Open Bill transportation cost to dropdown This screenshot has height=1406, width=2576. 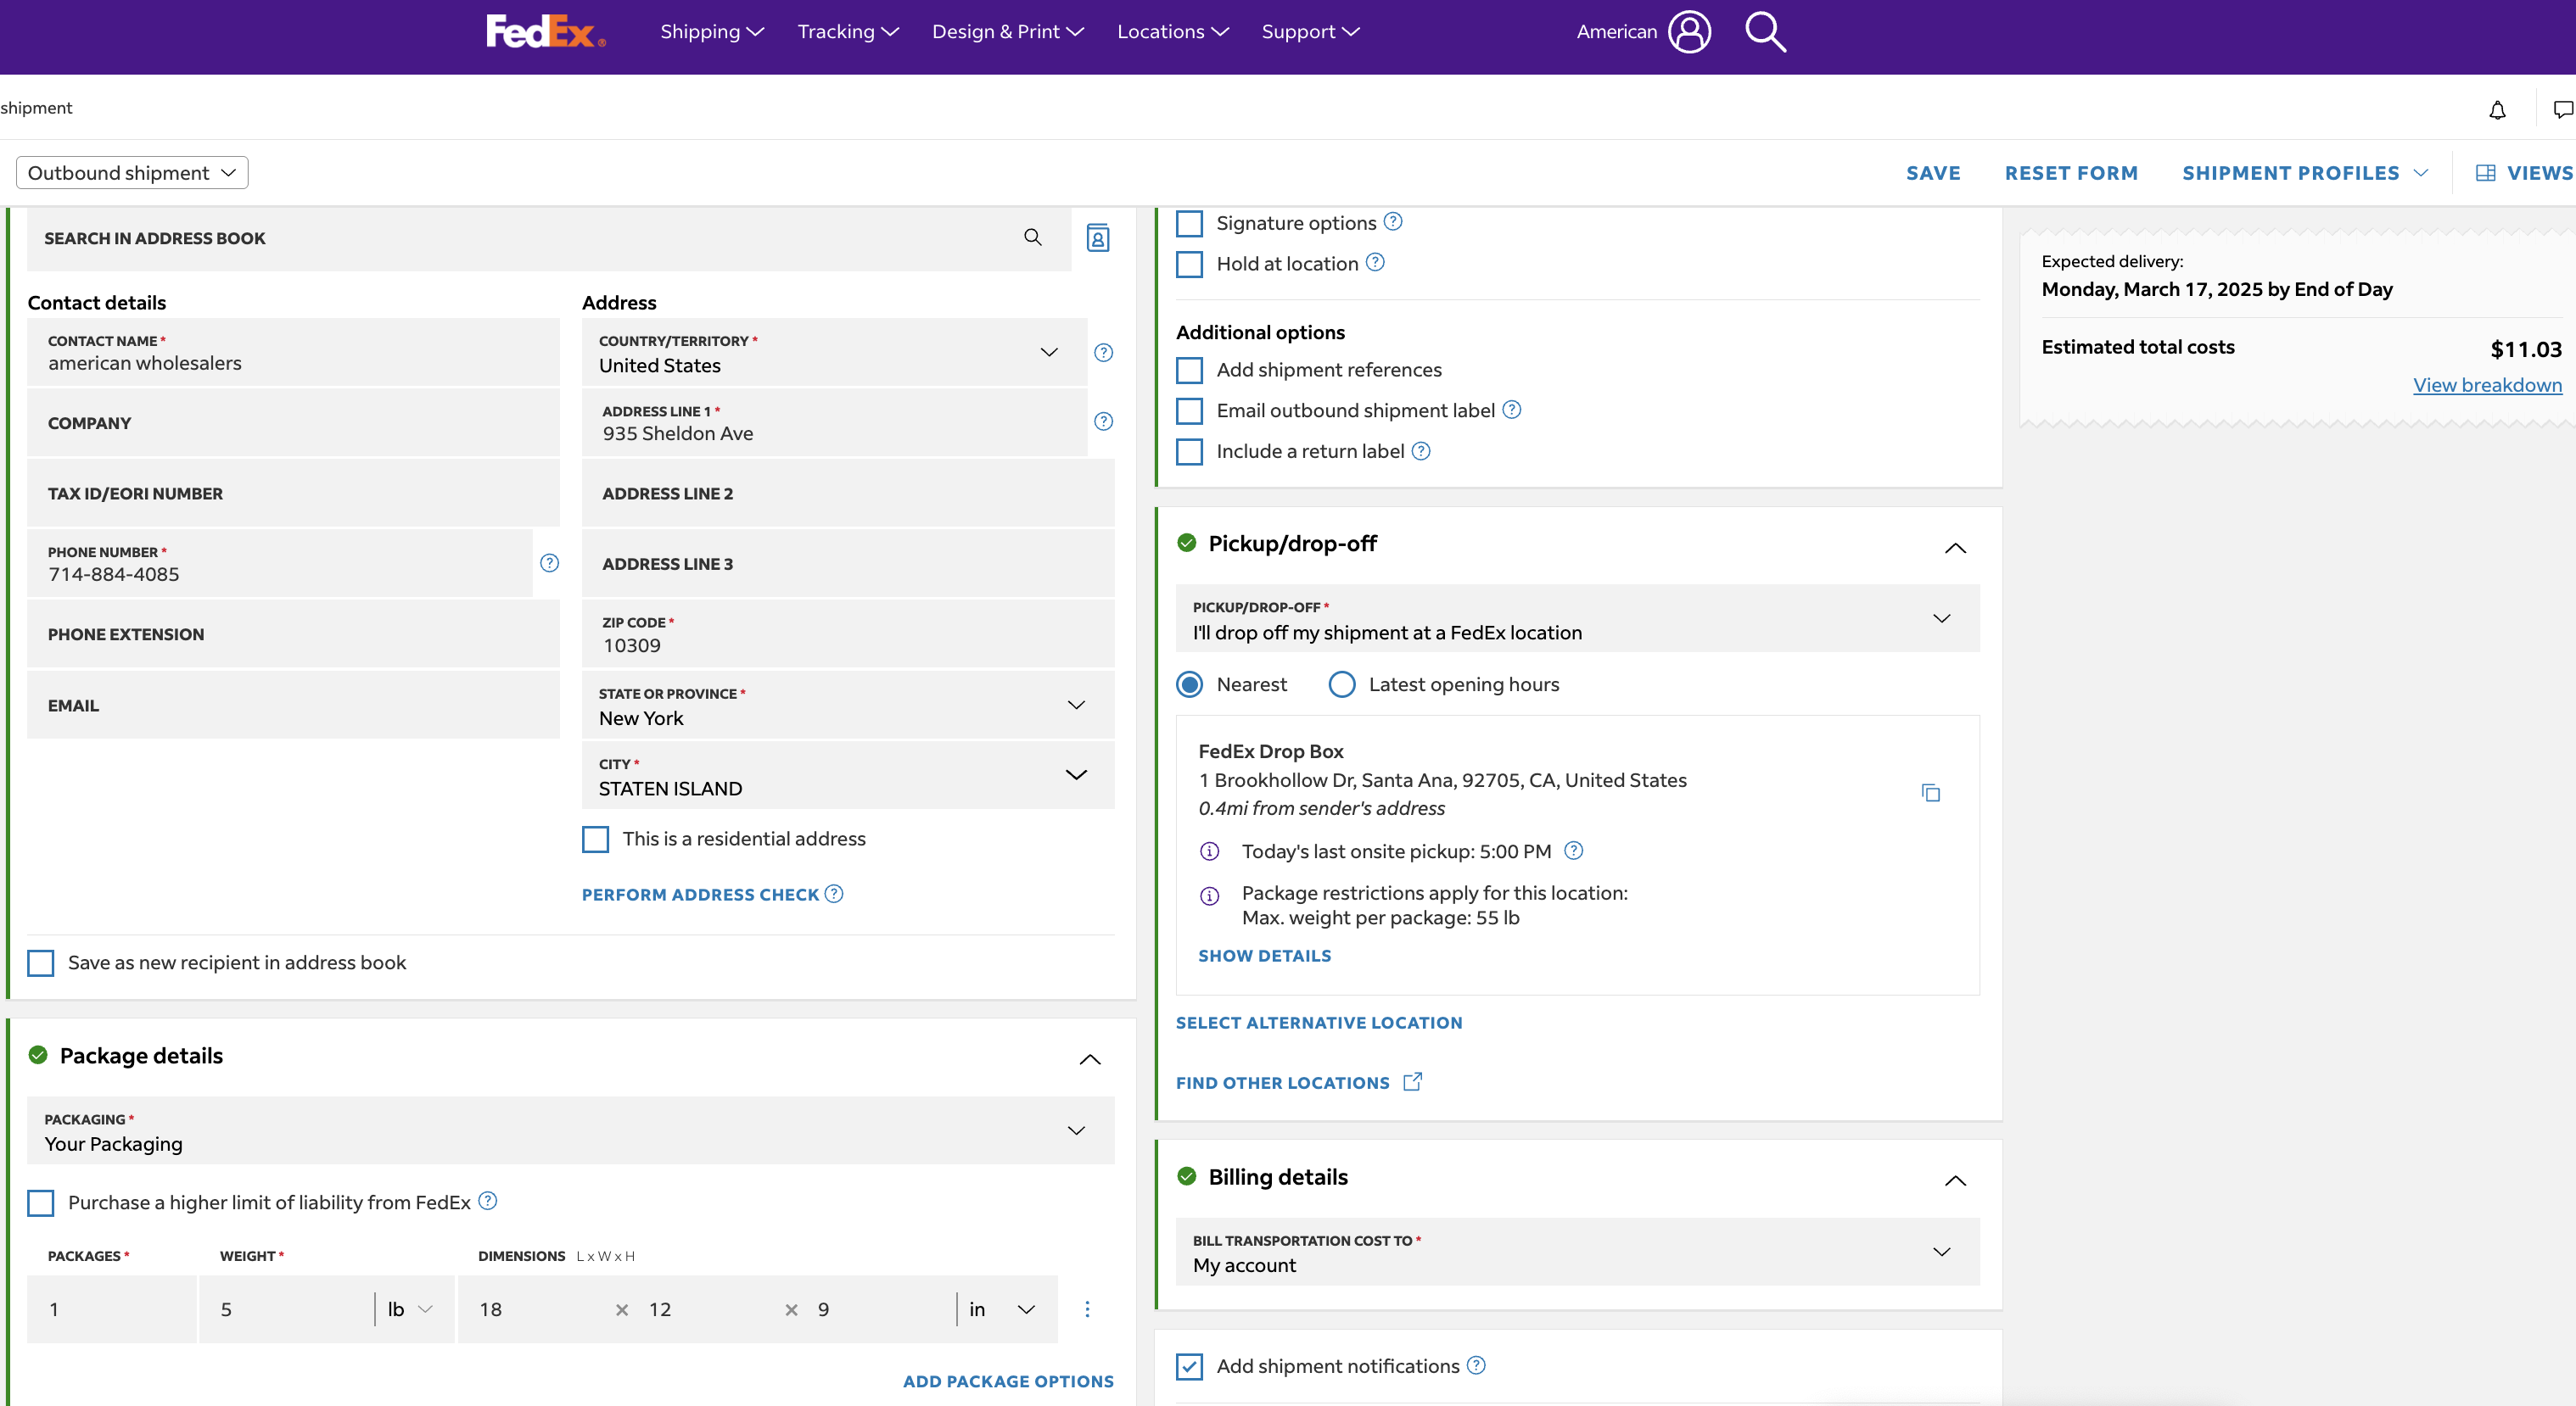pyautogui.click(x=1578, y=1253)
